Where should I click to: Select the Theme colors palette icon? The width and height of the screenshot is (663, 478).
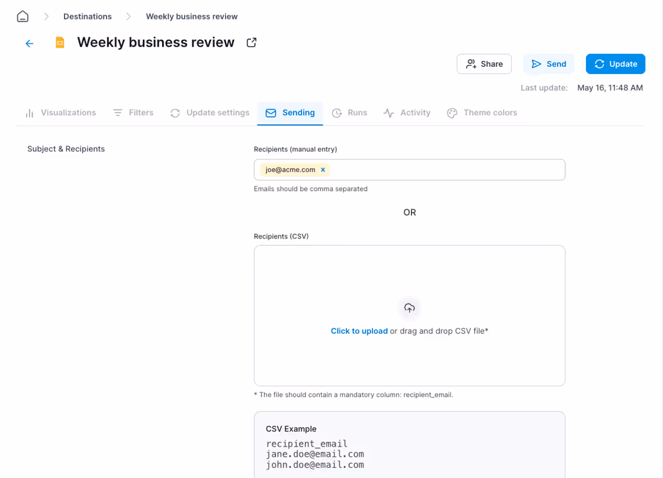(452, 112)
